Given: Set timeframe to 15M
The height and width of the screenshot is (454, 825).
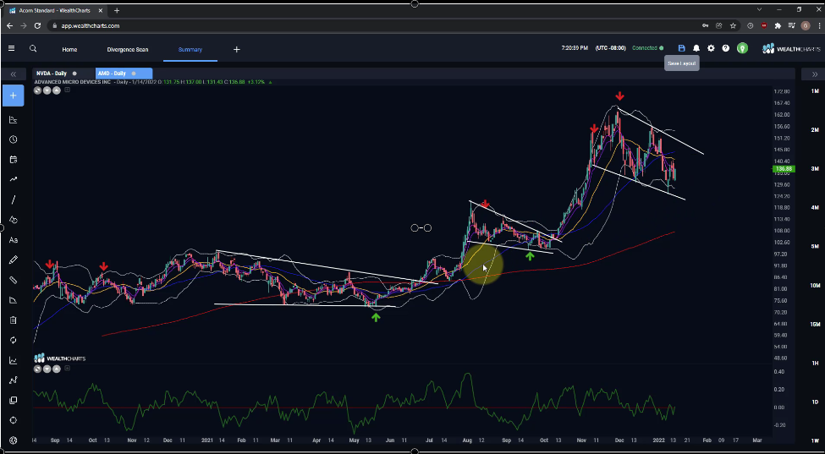Looking at the screenshot, I should 815,324.
